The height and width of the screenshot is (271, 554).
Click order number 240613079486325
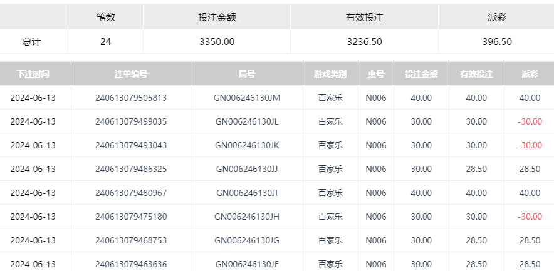131,169
